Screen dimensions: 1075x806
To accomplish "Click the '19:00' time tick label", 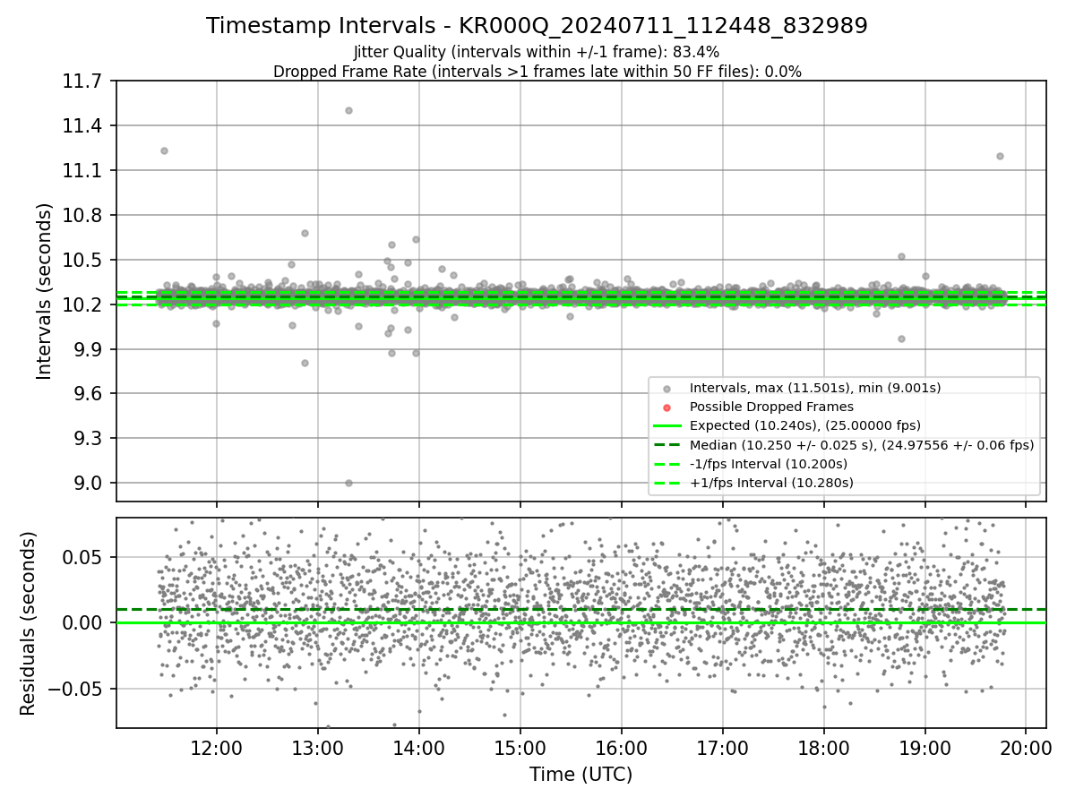I will [x=925, y=746].
